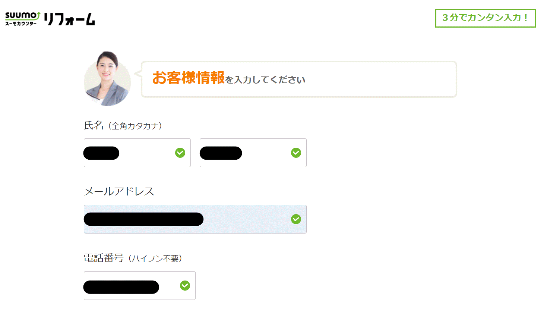Viewport: 547px width, 310px height.
Task: Click the を入力してください text in bubble
Action: click(x=265, y=80)
